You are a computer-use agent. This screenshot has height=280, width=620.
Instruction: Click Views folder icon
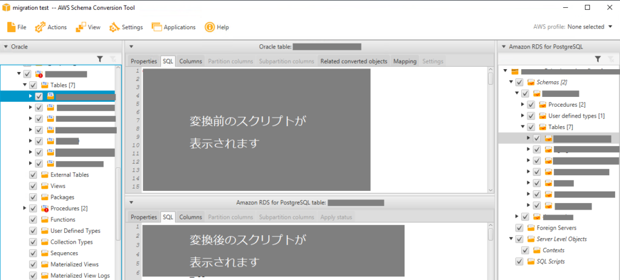[45, 185]
